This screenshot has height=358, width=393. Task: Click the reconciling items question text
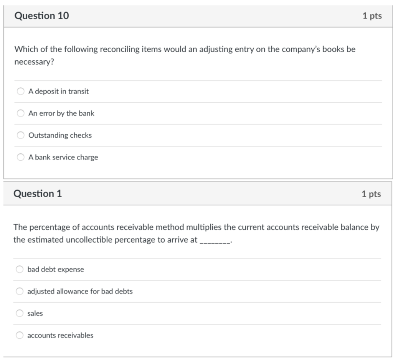pyautogui.click(x=185, y=55)
